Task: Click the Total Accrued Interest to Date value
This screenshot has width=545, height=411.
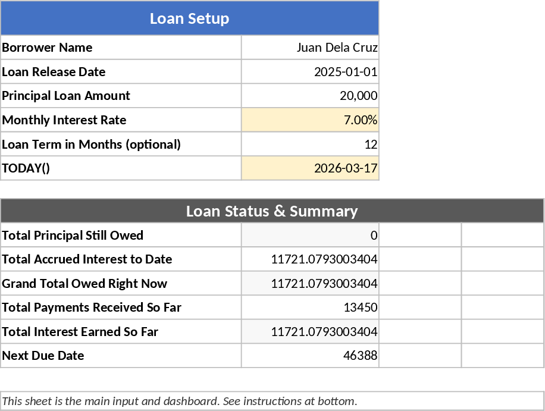Action: pyautogui.click(x=310, y=259)
